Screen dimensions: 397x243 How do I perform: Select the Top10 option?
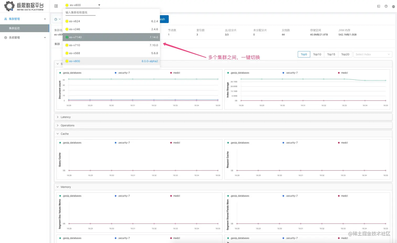coord(317,54)
